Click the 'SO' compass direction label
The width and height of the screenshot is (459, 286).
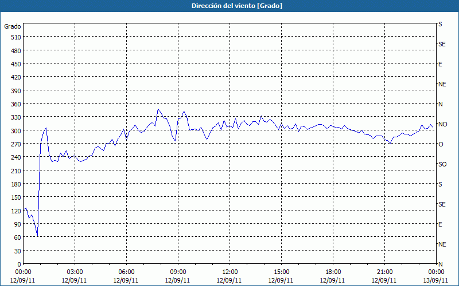point(442,164)
